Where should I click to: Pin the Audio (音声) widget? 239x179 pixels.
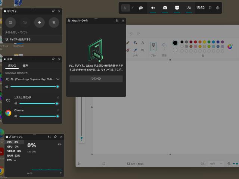click(53, 59)
